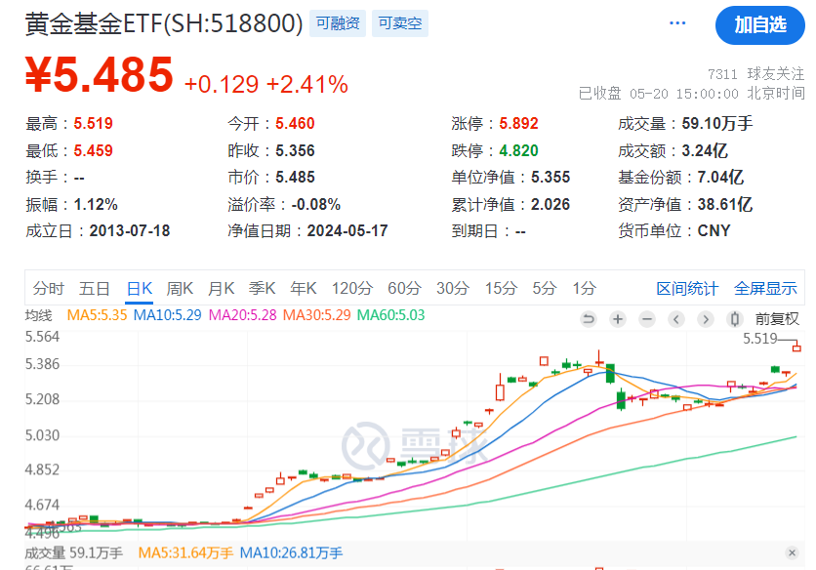Move chart left with left chevron

pyautogui.click(x=676, y=319)
